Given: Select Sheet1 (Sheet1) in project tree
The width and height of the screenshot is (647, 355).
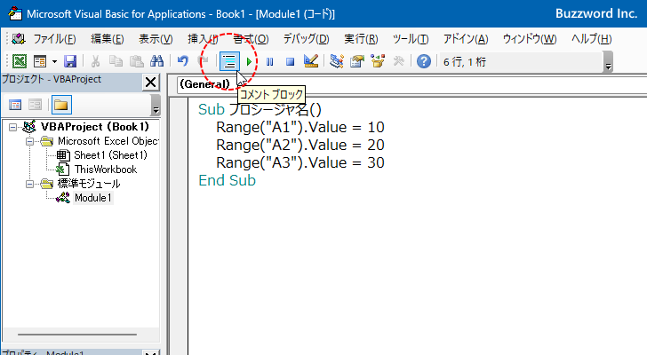Looking at the screenshot, I should point(110,155).
